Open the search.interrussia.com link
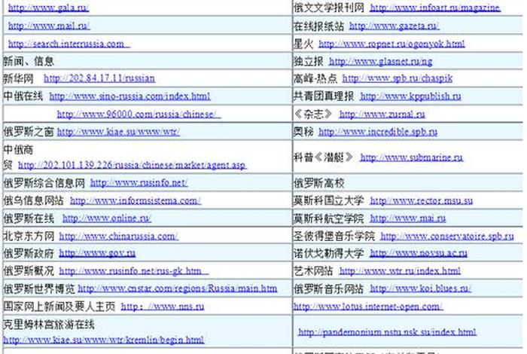527x354 pixels. tap(69, 44)
